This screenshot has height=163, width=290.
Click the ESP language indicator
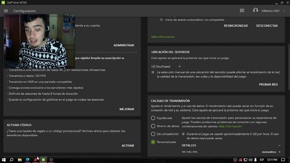pyautogui.click(x=262, y=160)
